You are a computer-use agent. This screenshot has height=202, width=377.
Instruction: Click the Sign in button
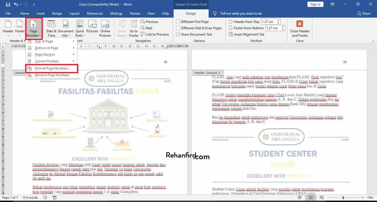[315, 4]
